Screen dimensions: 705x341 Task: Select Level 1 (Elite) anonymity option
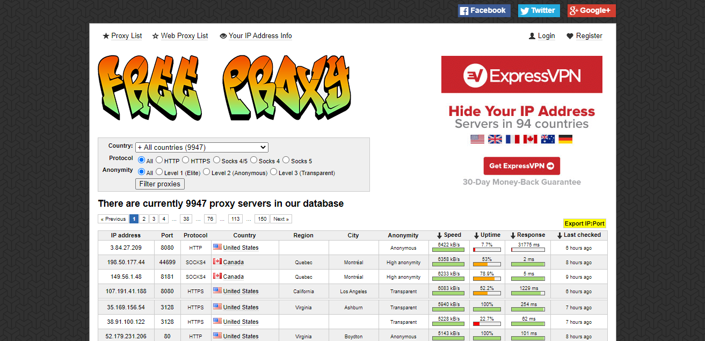tap(159, 172)
